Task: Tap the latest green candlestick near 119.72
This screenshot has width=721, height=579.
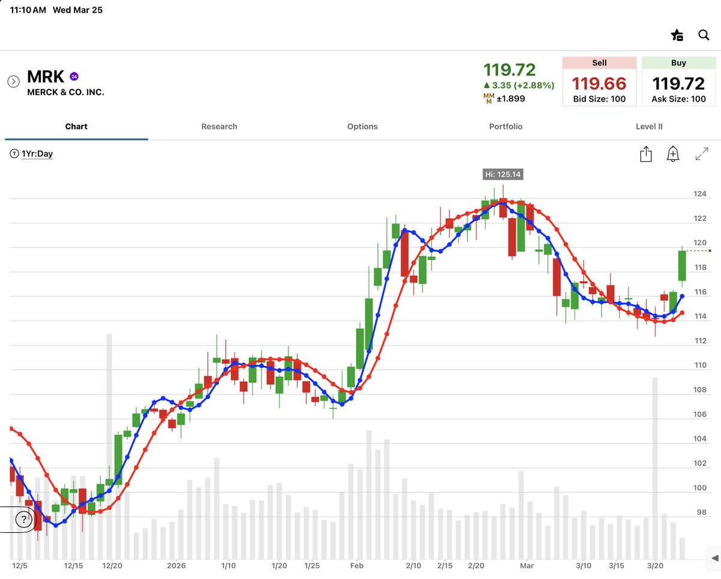Action: pos(682,266)
